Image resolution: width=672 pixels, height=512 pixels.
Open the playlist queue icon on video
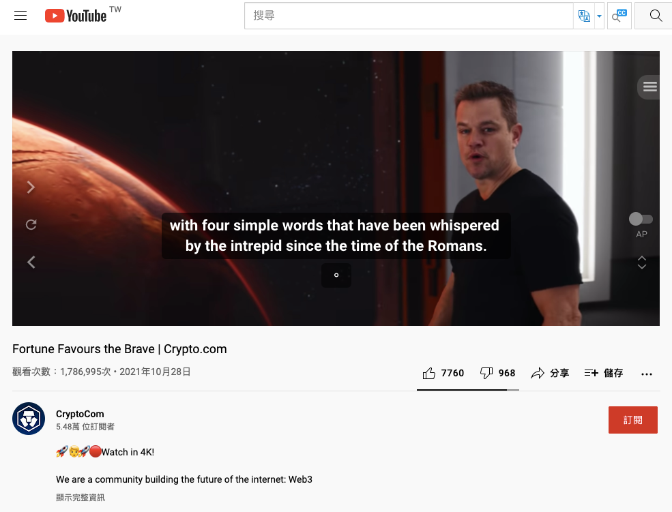(649, 87)
